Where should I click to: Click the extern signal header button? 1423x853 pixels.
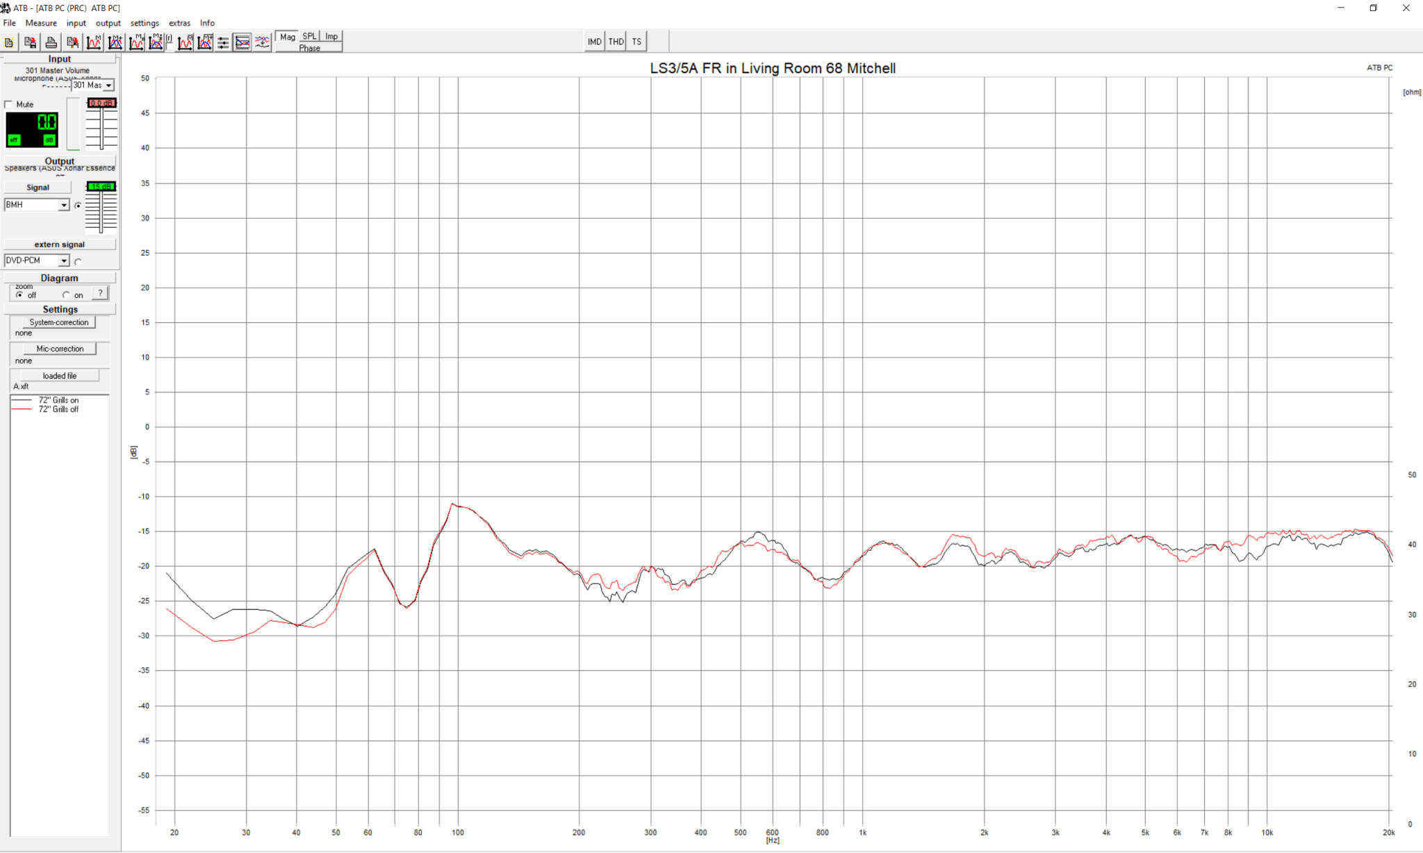(x=60, y=245)
